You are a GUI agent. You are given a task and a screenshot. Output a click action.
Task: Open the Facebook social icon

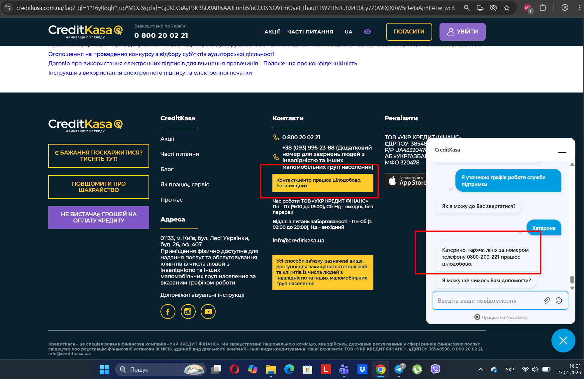coord(168,312)
